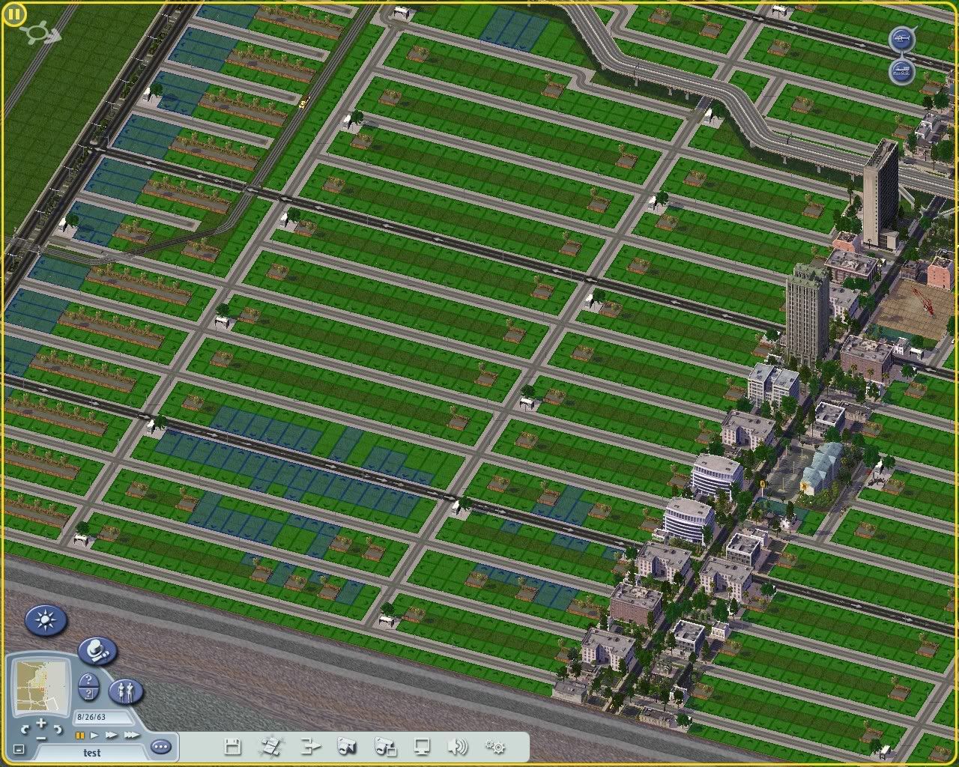Click the helicopter missions icon
This screenshot has width=959, height=767.
click(902, 38)
